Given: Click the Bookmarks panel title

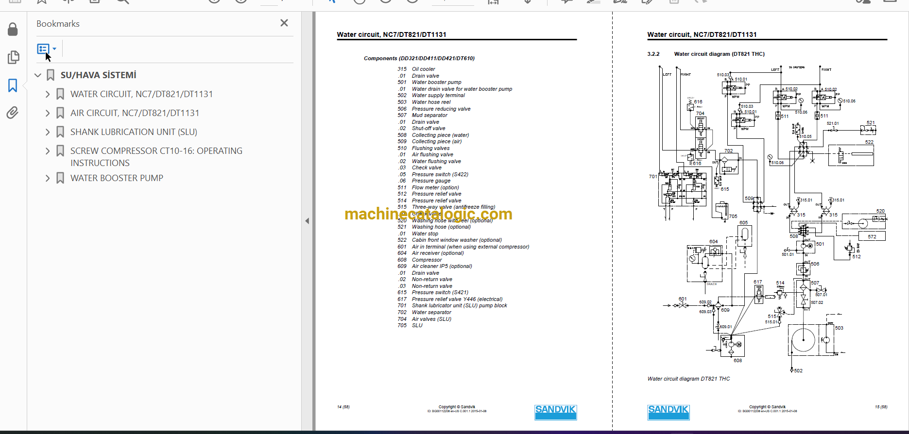Looking at the screenshot, I should tap(58, 24).
